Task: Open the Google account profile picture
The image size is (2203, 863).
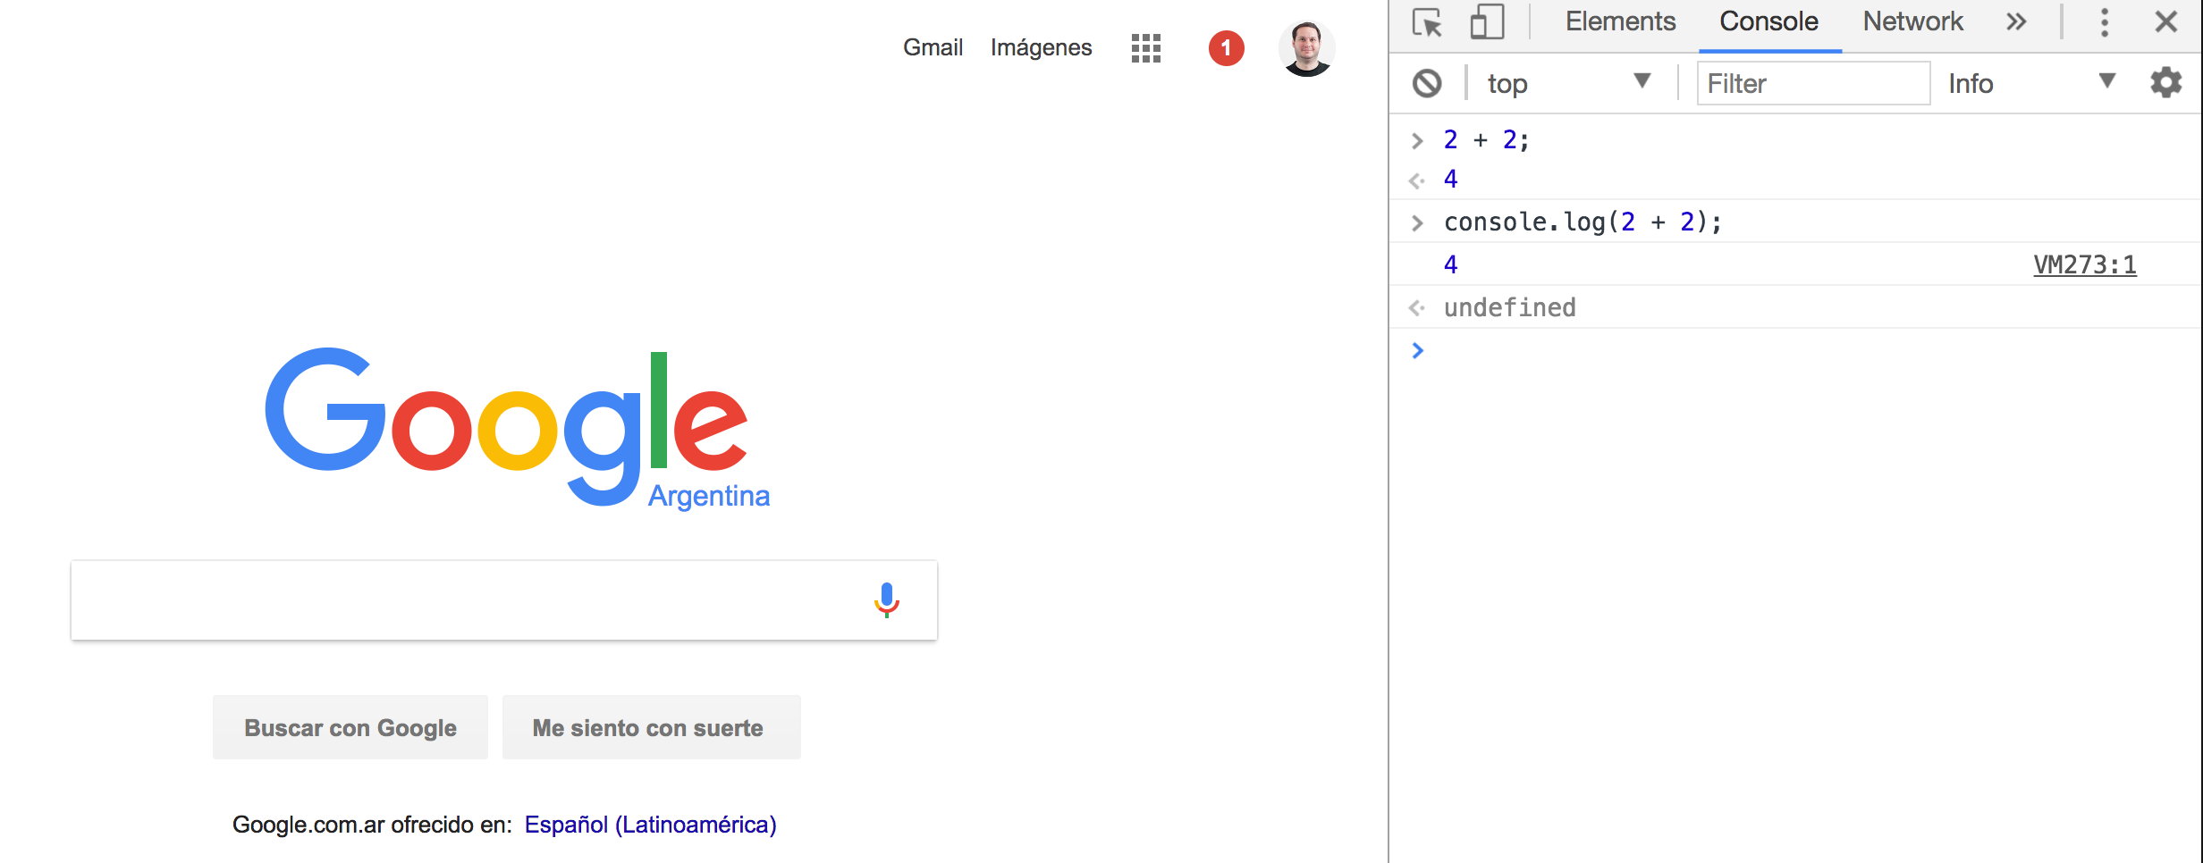Action: coord(1306,48)
